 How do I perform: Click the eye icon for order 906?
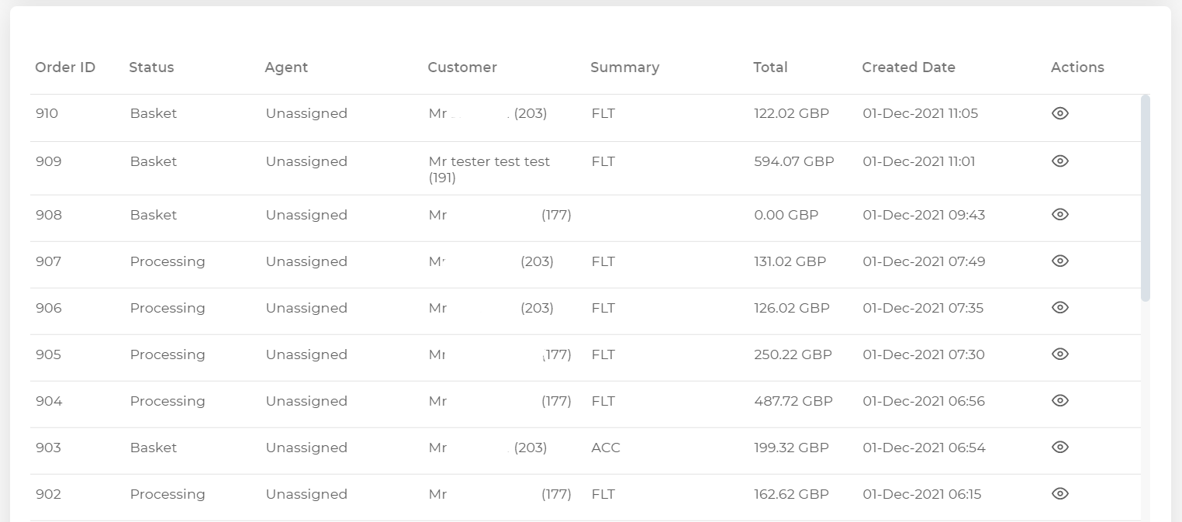coord(1059,307)
